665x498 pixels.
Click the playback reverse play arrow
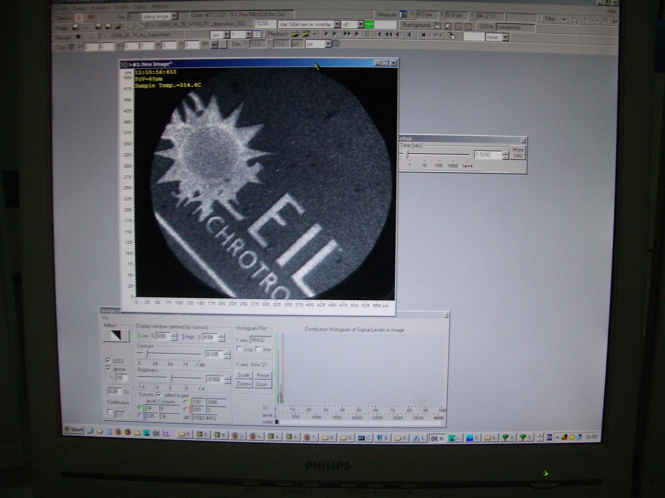click(x=409, y=35)
